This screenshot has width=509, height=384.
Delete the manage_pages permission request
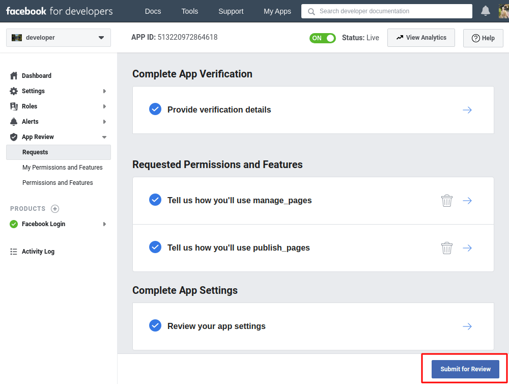447,201
